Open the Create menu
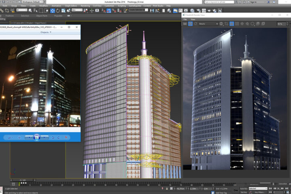Viewport: 291px width, 194px height. (32, 6)
